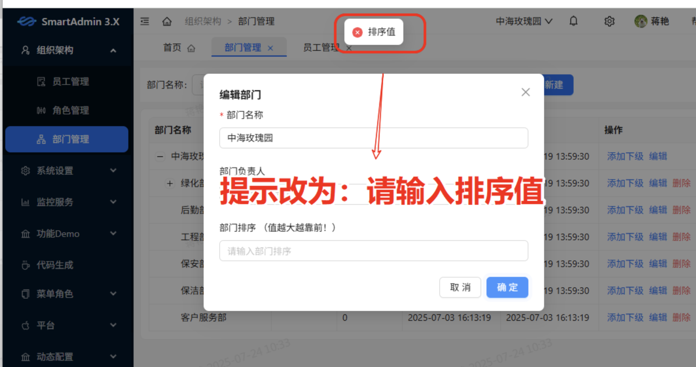This screenshot has height=367, width=696.
Task: Close the 编辑部门 dialog with X icon
Action: tap(525, 92)
